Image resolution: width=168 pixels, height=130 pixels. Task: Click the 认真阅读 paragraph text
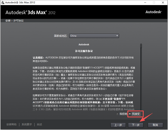[83, 59]
